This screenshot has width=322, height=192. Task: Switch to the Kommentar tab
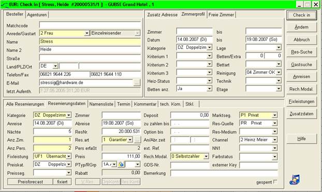[145, 104]
